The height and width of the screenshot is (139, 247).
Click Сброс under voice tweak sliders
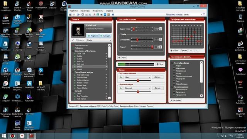[122, 58]
